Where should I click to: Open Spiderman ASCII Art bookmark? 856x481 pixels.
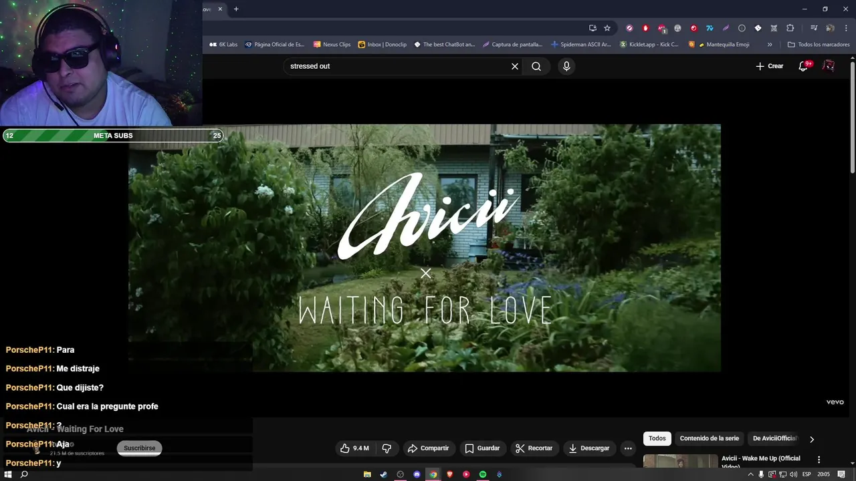tap(581, 45)
